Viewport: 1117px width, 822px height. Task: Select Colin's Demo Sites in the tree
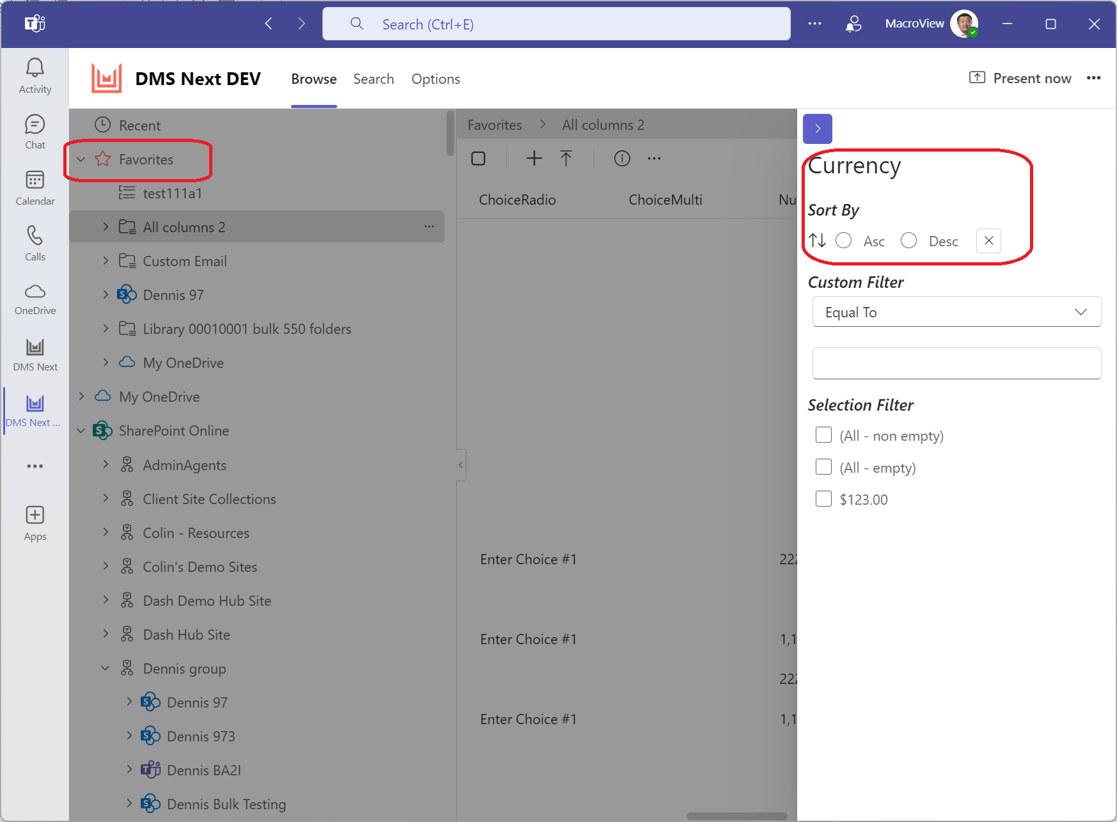click(x=200, y=567)
